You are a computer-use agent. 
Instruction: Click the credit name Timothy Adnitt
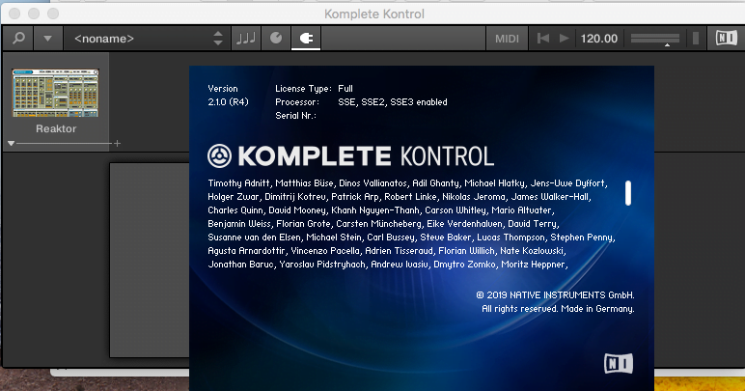click(239, 183)
